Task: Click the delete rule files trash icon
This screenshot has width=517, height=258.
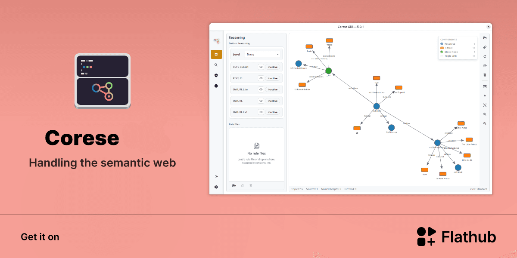Action: click(x=251, y=186)
